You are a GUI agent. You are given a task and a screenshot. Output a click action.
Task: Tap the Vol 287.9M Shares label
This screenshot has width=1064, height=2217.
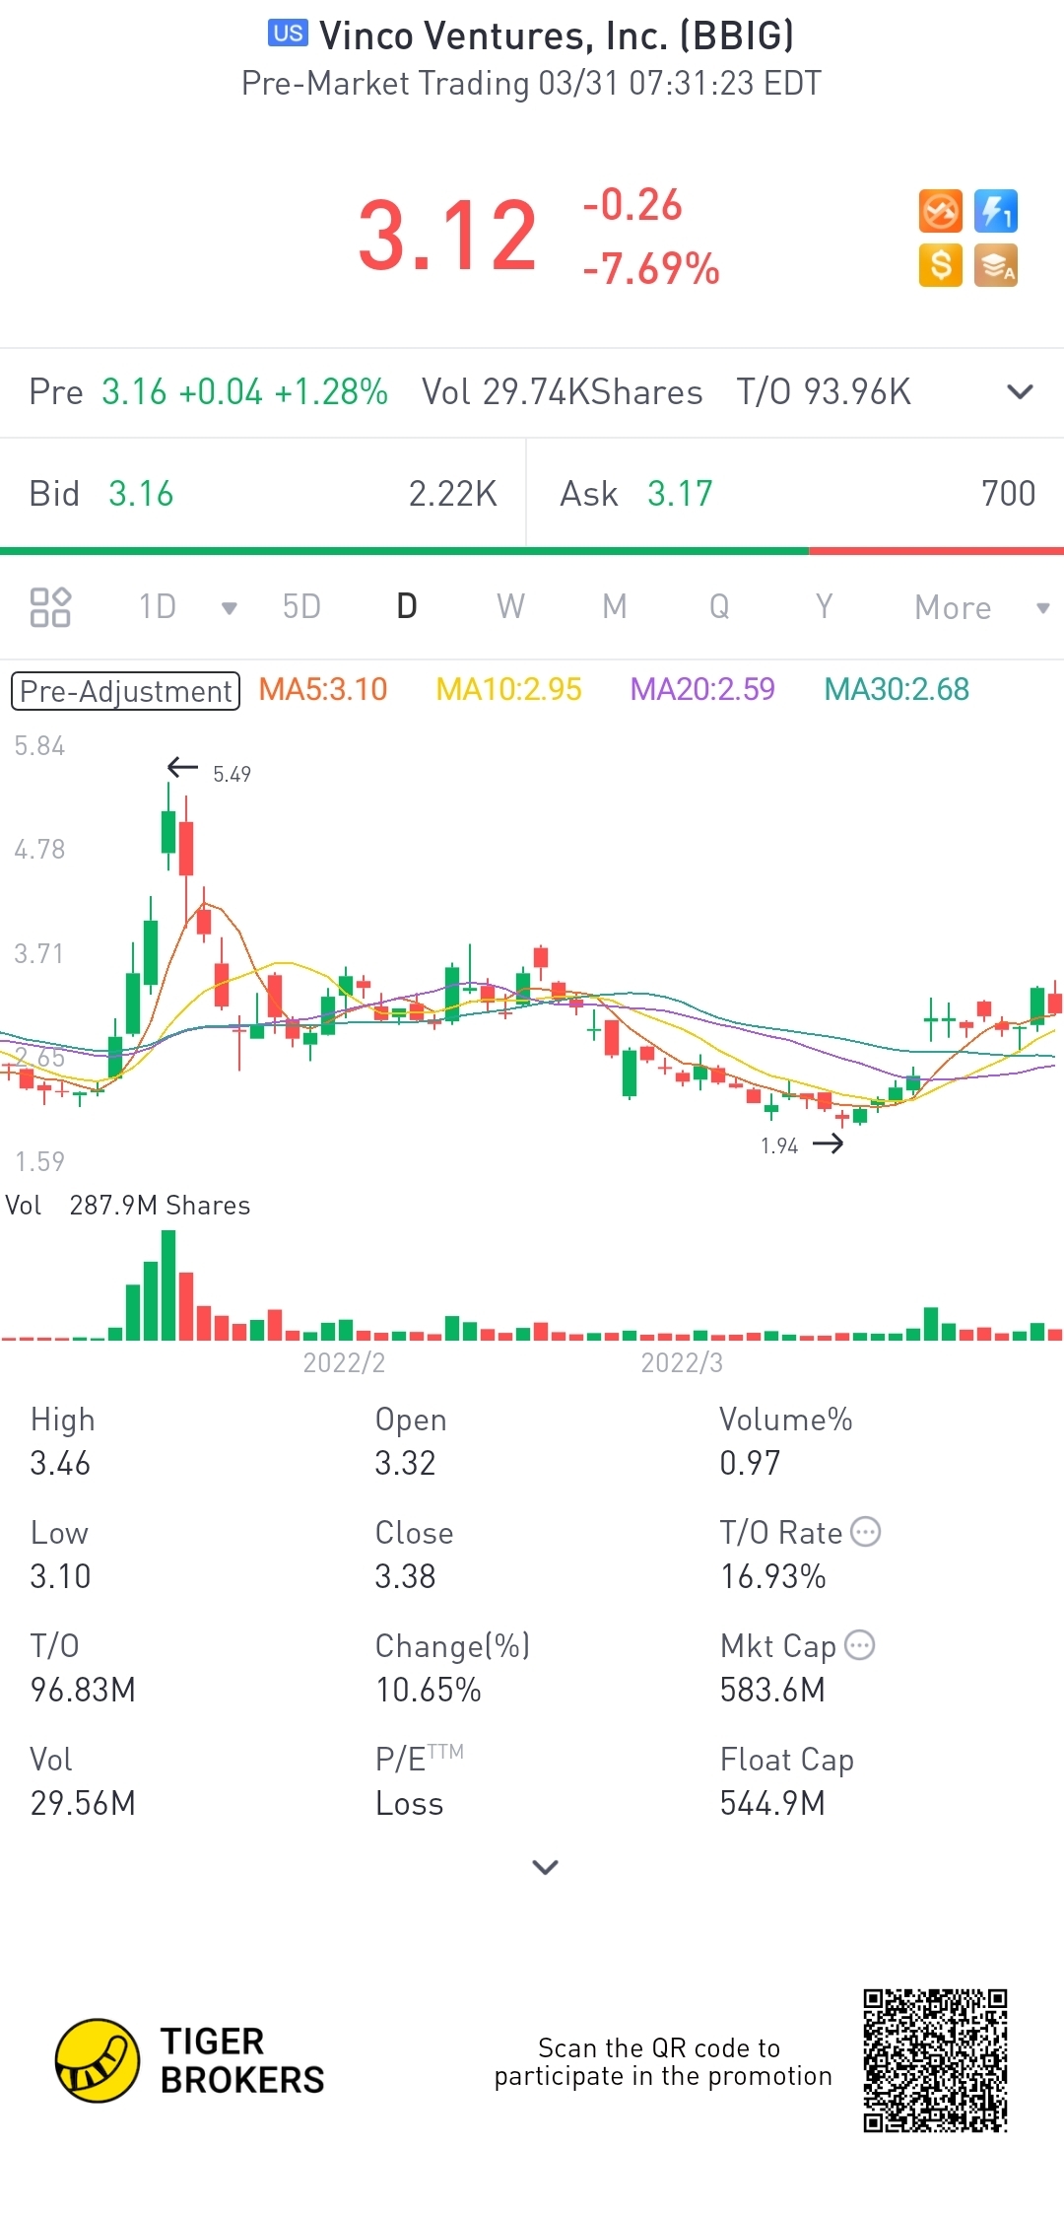(x=128, y=1206)
